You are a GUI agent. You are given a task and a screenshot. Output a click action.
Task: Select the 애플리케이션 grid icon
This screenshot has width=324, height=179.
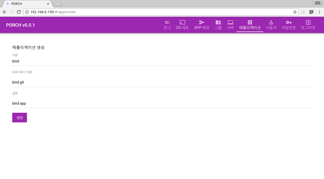(250, 22)
